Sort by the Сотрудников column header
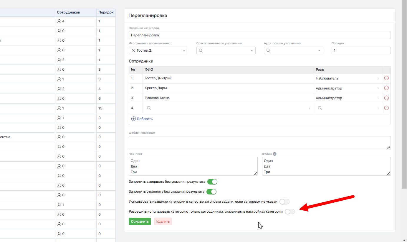This screenshot has width=407, height=242. coord(68,12)
